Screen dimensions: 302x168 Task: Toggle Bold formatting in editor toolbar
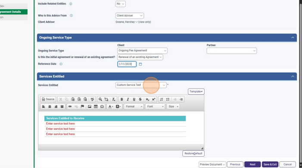tap(121, 99)
